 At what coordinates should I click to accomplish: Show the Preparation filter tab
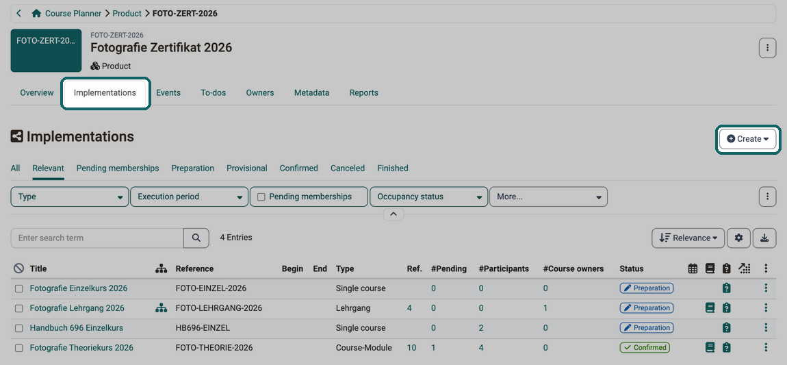pos(193,168)
